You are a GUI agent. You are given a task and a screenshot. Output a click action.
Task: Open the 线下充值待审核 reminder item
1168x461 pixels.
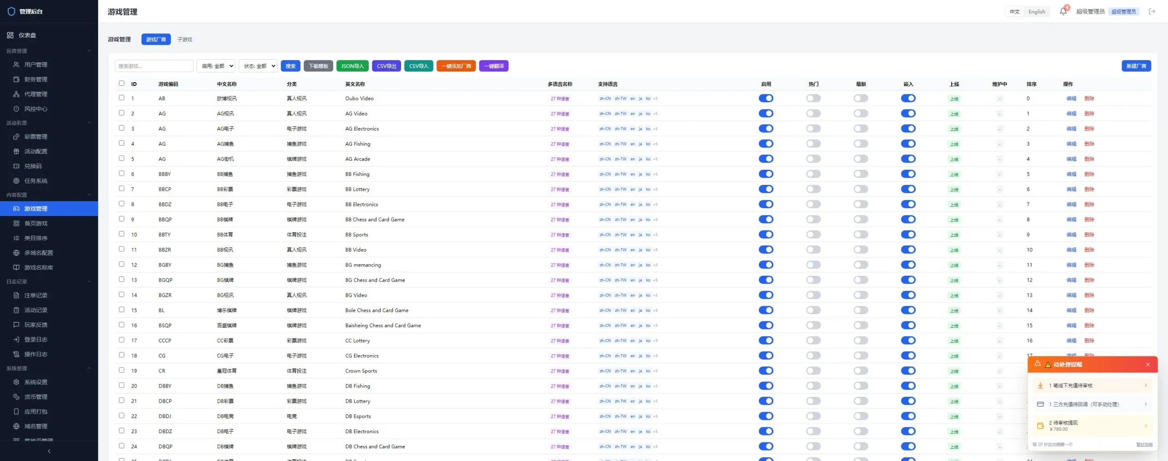pos(1092,386)
